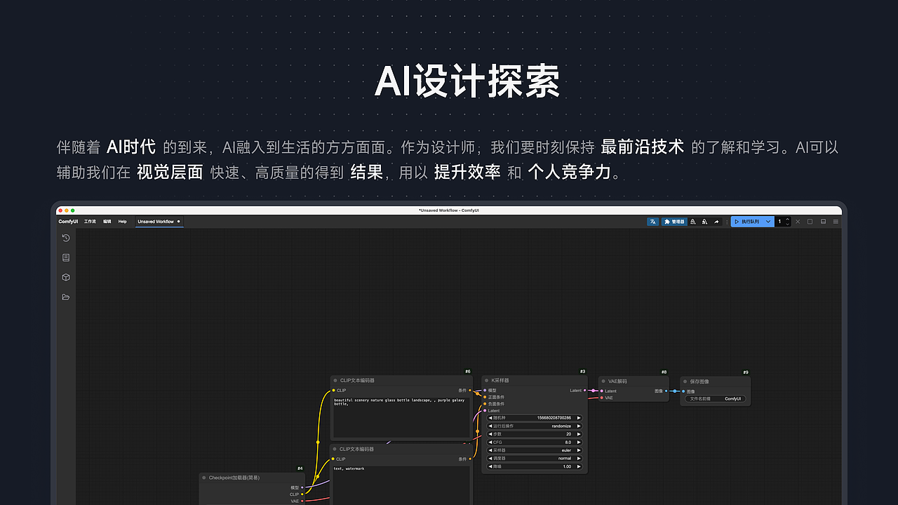
Task: Click the K采样器 node title
Action: (500, 381)
